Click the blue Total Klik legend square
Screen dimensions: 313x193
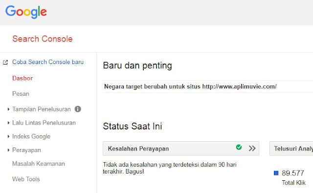pyautogui.click(x=276, y=173)
